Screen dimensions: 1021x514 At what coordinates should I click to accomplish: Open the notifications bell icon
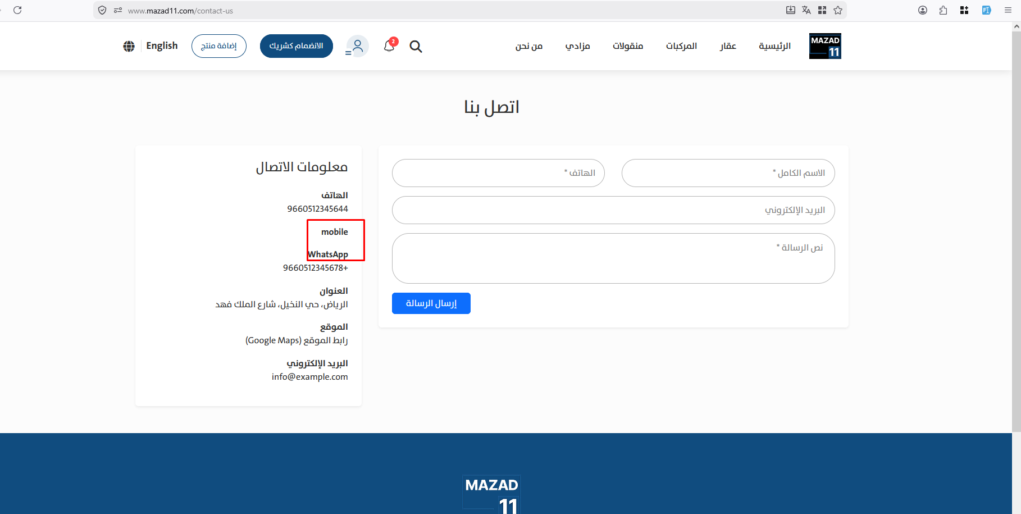coord(390,46)
